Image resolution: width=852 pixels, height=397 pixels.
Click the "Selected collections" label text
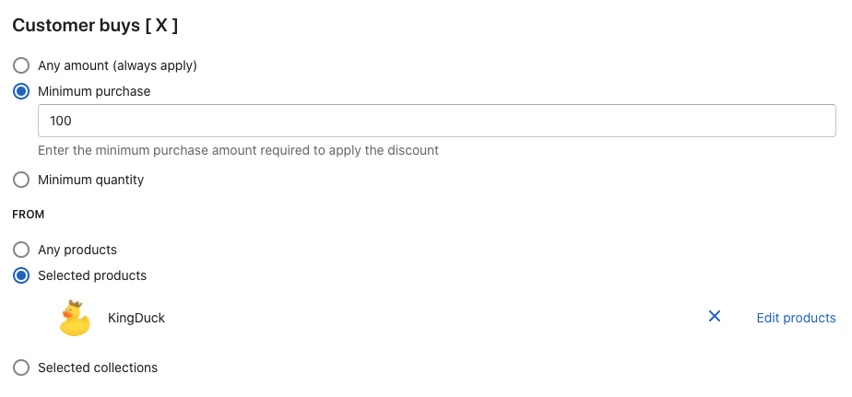[x=98, y=368]
